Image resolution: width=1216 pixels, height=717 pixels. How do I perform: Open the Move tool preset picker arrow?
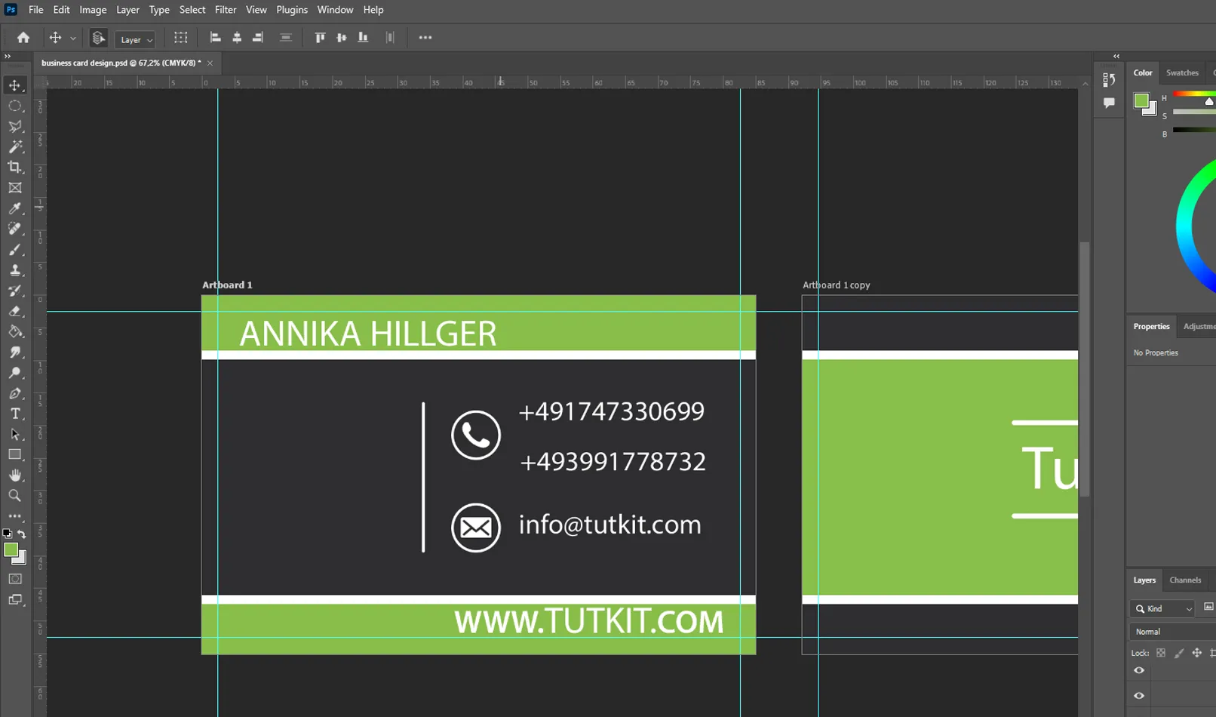(x=73, y=38)
